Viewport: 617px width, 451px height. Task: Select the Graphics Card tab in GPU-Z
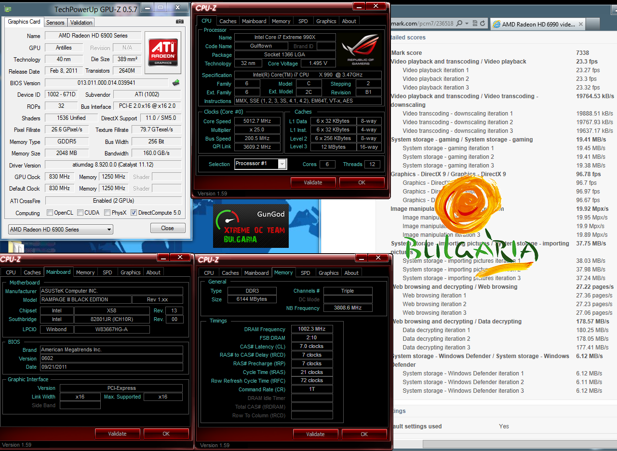[x=24, y=22]
